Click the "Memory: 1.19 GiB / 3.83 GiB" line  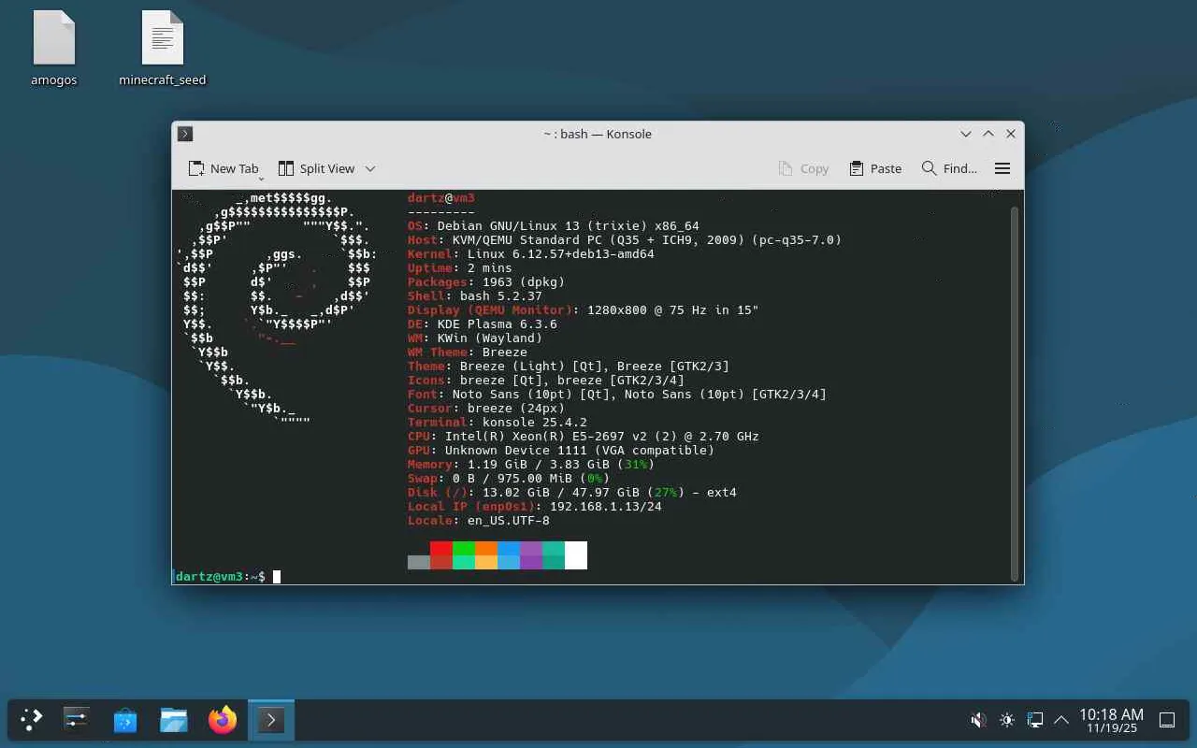[531, 465]
